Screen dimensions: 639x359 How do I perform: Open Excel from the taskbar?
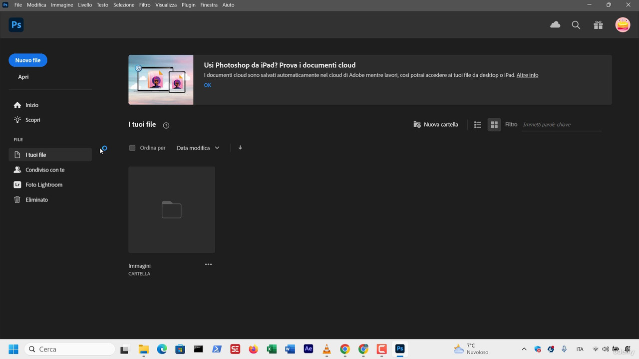[272, 349]
